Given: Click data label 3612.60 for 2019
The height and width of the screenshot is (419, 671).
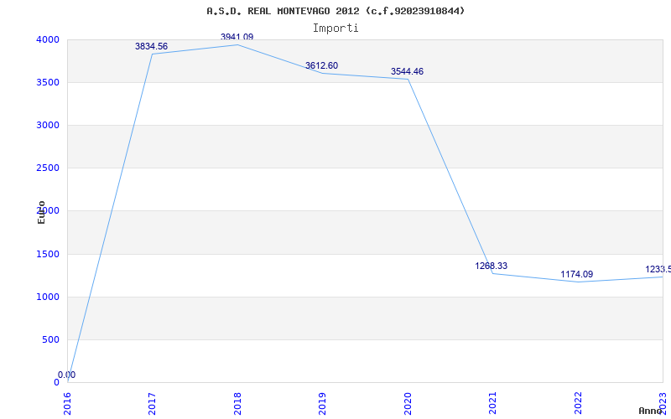Looking at the screenshot, I should point(321,65).
